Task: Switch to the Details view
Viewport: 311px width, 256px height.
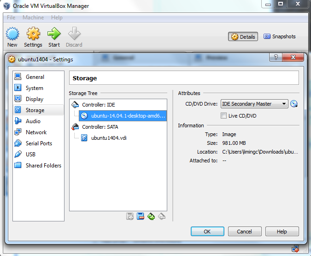Action: (x=243, y=36)
